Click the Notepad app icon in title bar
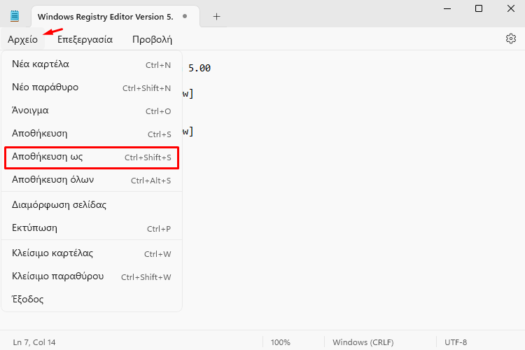Screen dimensions: 525x350 [x=15, y=16]
